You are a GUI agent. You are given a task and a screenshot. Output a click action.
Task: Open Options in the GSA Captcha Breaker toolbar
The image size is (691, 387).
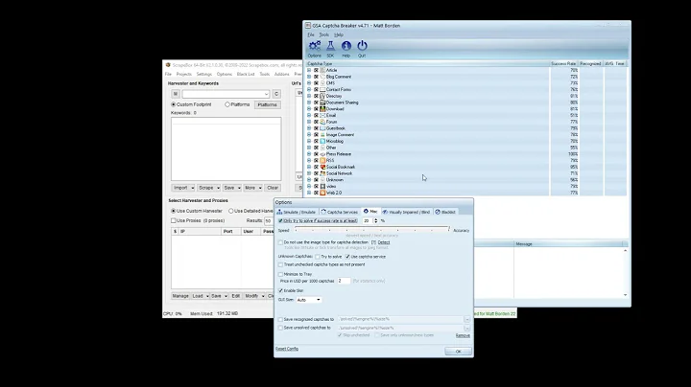[315, 49]
